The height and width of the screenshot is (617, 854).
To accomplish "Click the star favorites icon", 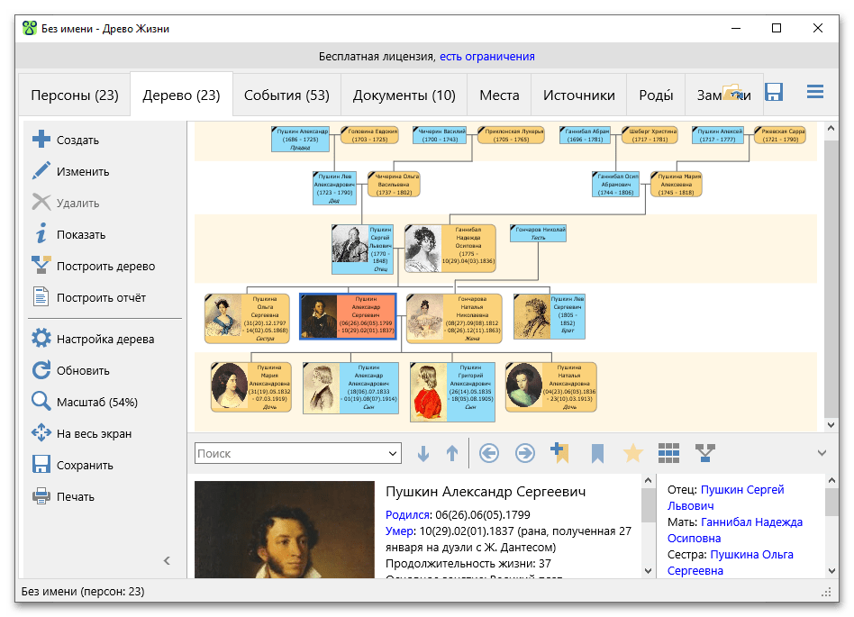I will pyautogui.click(x=633, y=453).
